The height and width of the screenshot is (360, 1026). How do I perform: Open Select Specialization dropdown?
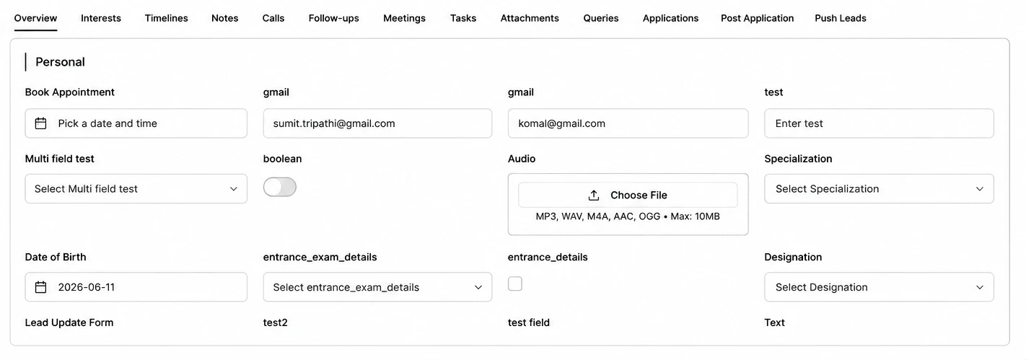coord(879,188)
